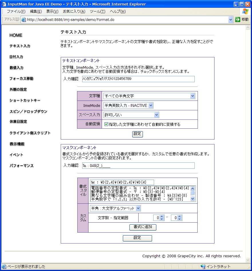Expand the 文字種 dropdown
252x271 pixels.
click(x=192, y=96)
